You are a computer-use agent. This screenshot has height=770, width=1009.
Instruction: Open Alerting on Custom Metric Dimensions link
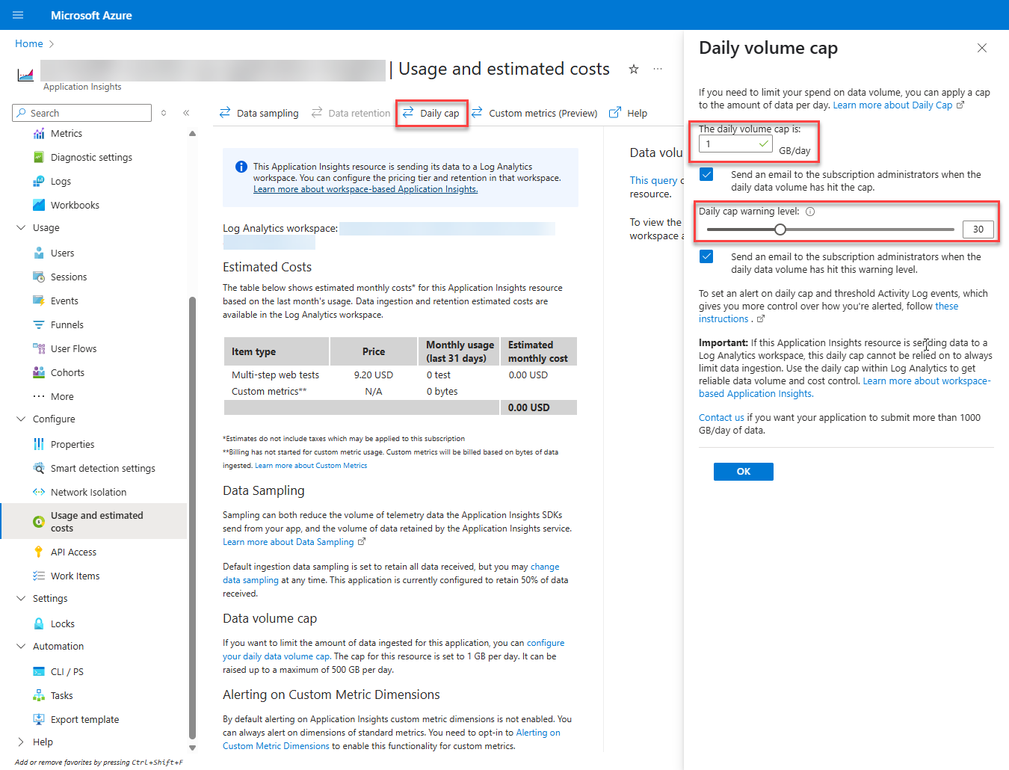pos(391,739)
